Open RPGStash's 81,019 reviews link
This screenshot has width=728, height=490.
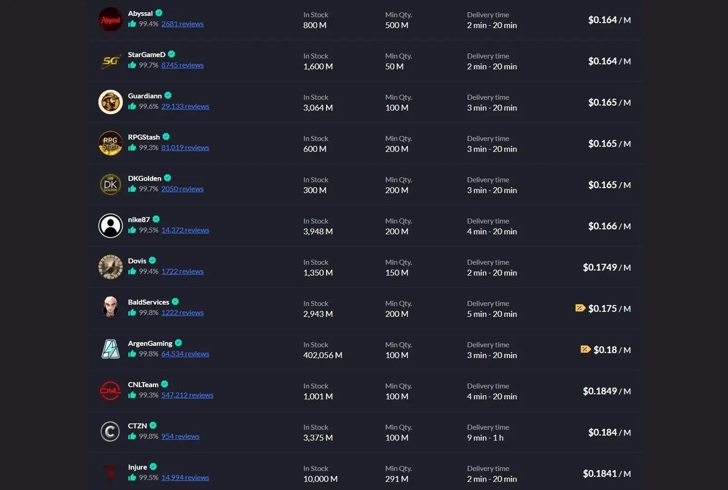185,147
